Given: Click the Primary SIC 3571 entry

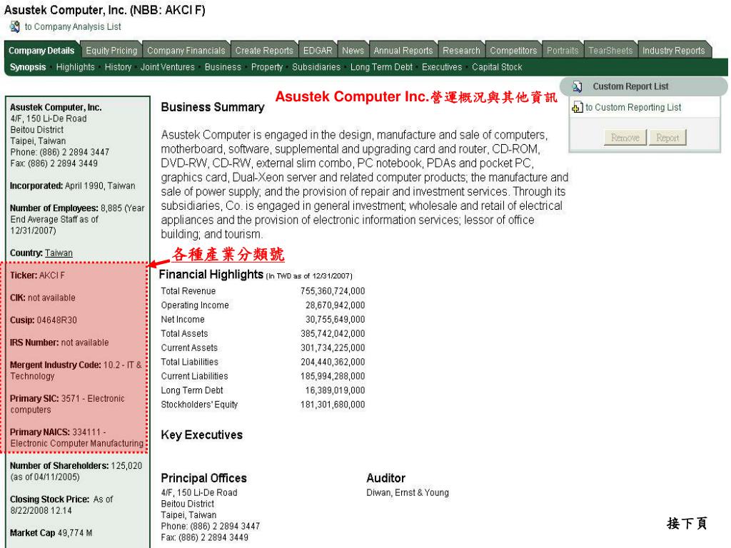Looking at the screenshot, I should 68,404.
